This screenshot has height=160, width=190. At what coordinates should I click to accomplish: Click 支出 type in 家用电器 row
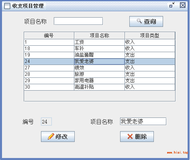click(150, 81)
